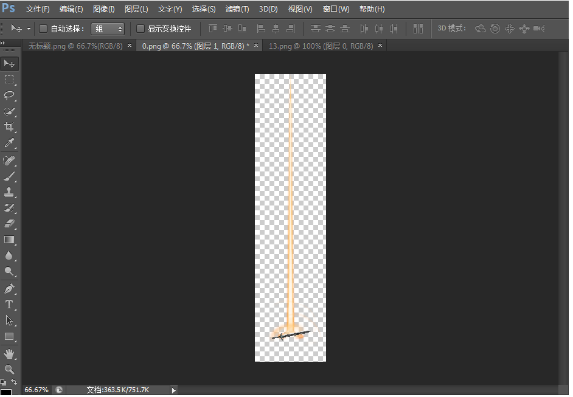Switch to the 13.png document tab
This screenshot has height=397, width=573.
click(x=321, y=46)
